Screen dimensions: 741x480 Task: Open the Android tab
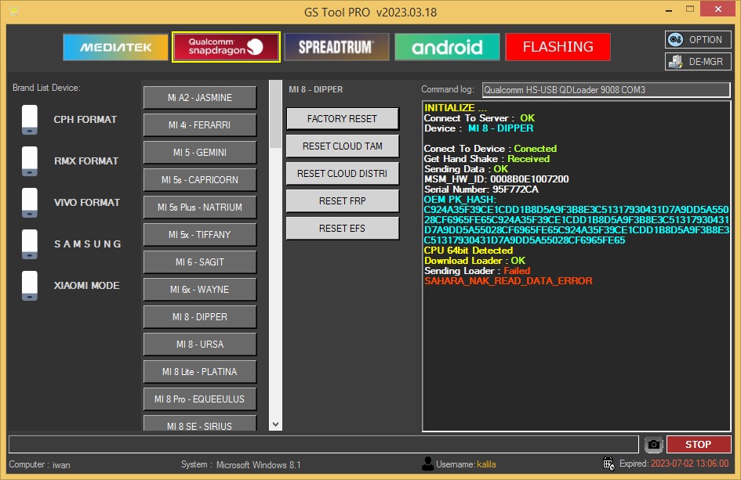click(x=447, y=47)
